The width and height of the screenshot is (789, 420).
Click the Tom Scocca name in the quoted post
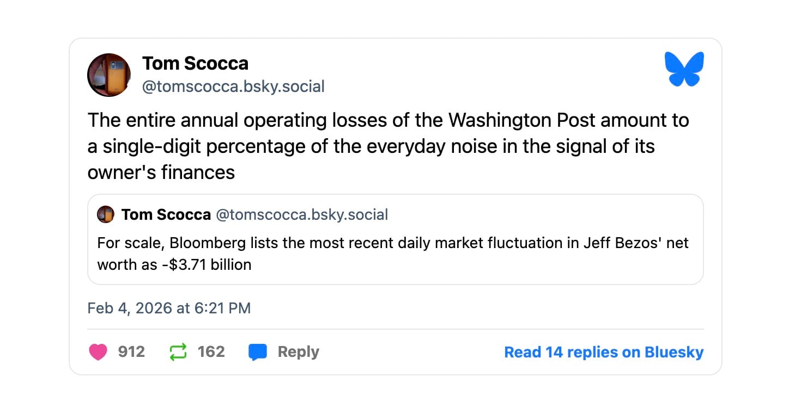coord(166,215)
